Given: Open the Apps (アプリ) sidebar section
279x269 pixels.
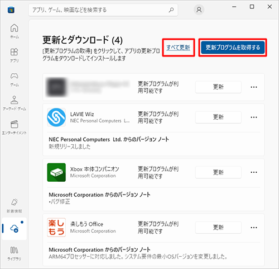Looking at the screenshot, I should coord(15,55).
